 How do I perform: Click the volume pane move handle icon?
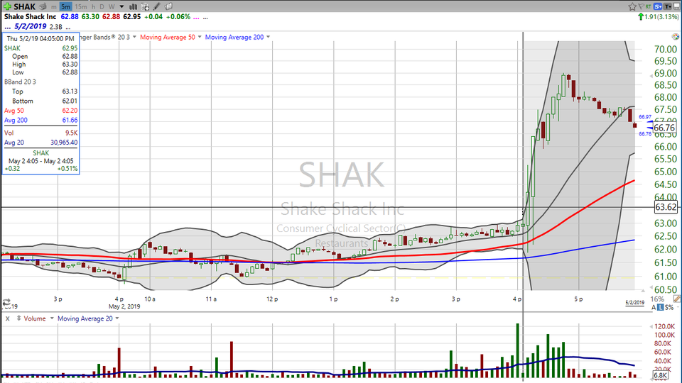pyautogui.click(x=18, y=318)
